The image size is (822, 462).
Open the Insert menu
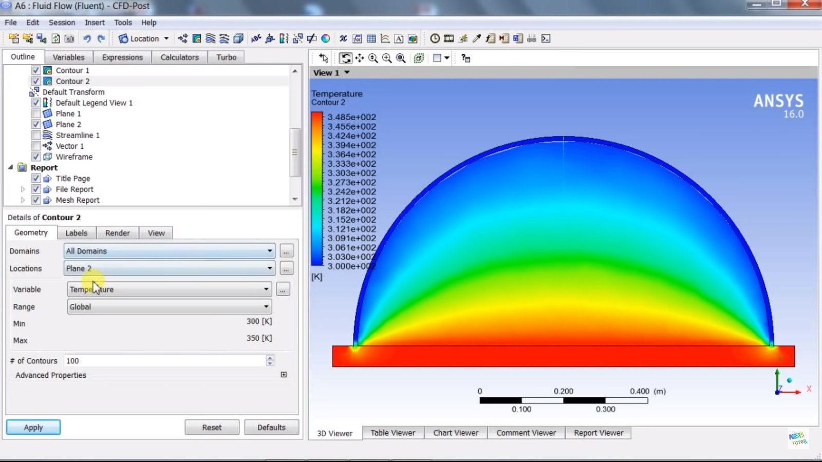95,23
